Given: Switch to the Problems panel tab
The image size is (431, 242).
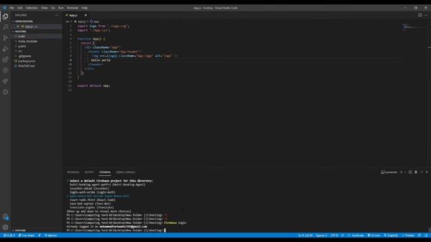Looking at the screenshot, I should 73,172.
